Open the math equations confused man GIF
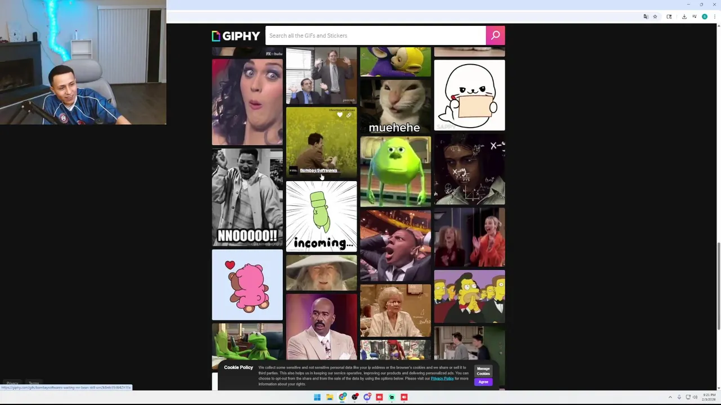The width and height of the screenshot is (721, 405). tap(469, 169)
